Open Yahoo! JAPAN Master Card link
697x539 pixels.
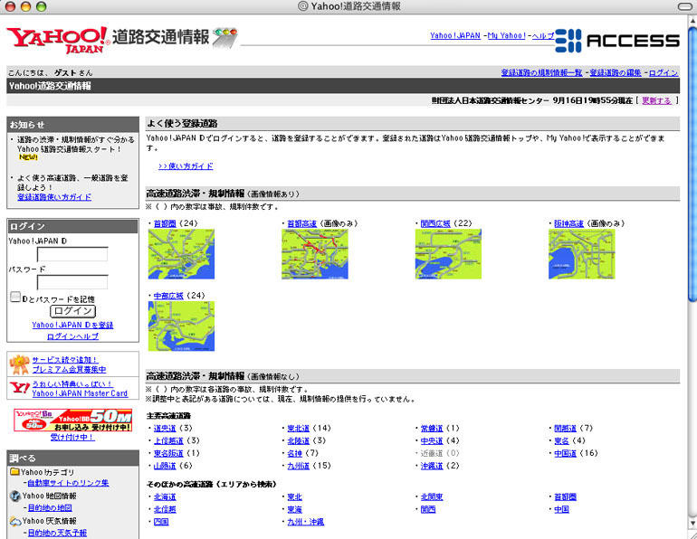(80, 393)
